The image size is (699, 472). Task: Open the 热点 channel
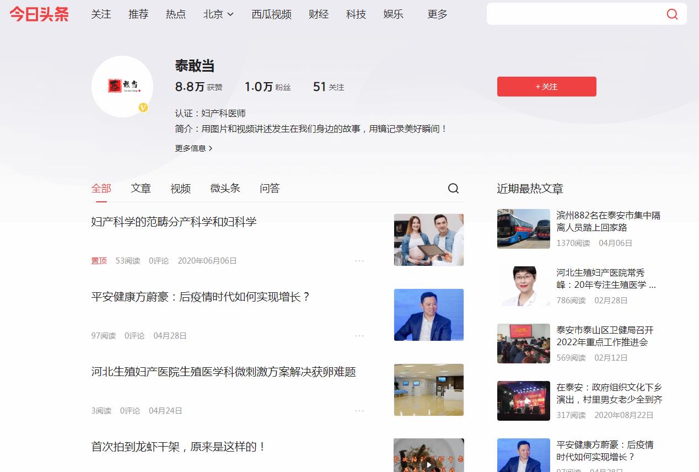pyautogui.click(x=176, y=14)
